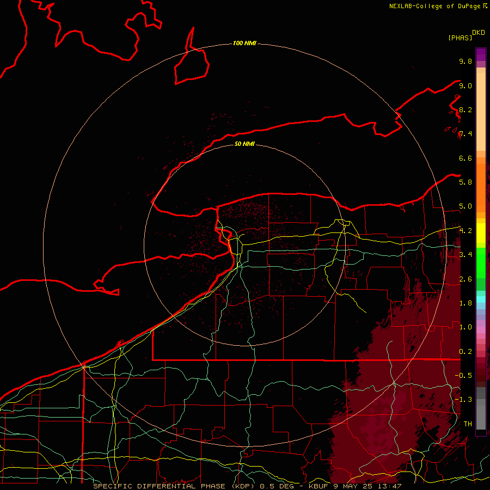This screenshot has height=490, width=490.
Task: Click the -0.5 value on the color scale
Action: point(463,375)
